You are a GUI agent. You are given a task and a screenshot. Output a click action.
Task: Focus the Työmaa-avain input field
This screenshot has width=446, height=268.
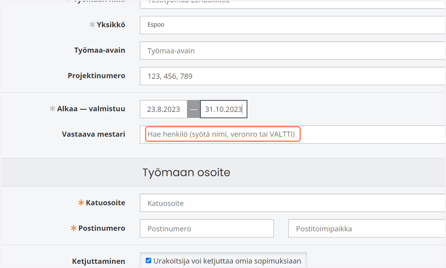coord(293,50)
